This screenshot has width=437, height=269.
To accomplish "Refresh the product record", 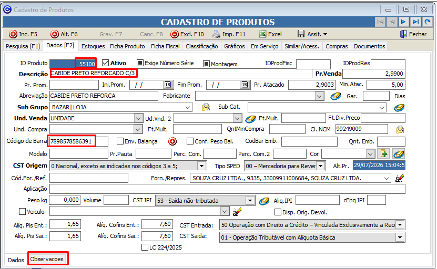I will (x=427, y=22).
